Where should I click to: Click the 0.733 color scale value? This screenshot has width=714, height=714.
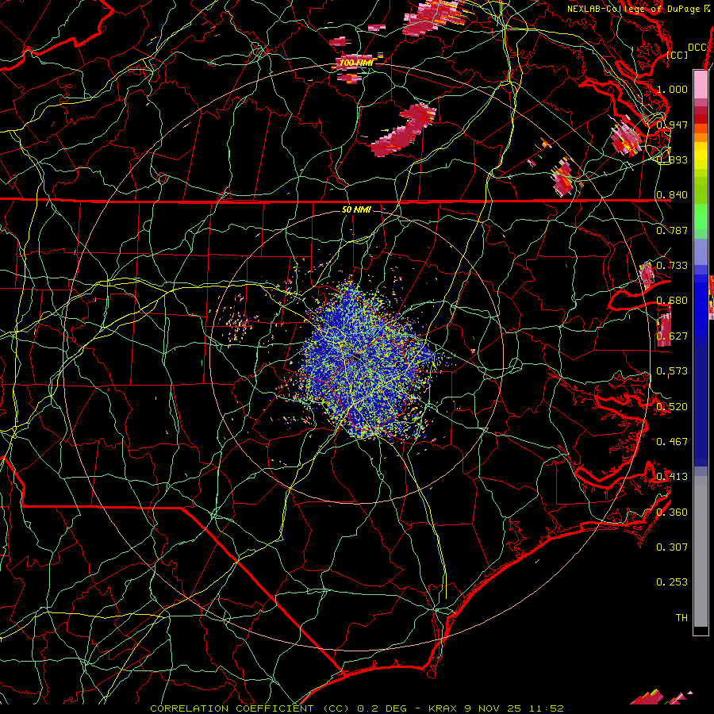click(672, 266)
